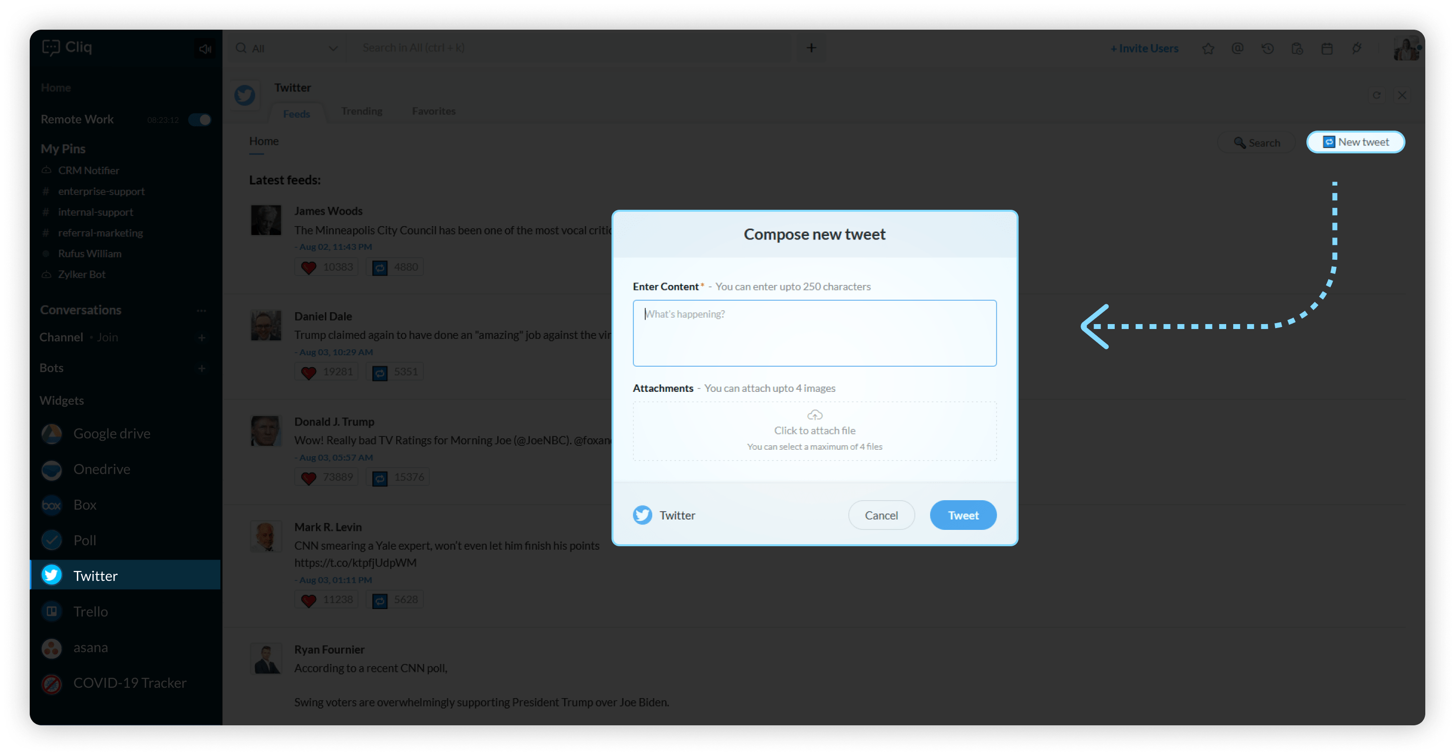
Task: Expand the All search scope dropdown
Action: pyautogui.click(x=333, y=48)
